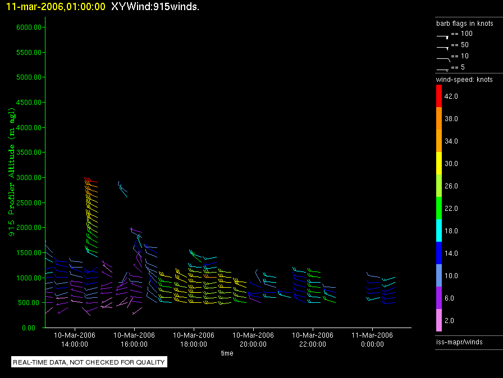Click the 915 Profiler Altitude axis title

[x=11, y=177]
